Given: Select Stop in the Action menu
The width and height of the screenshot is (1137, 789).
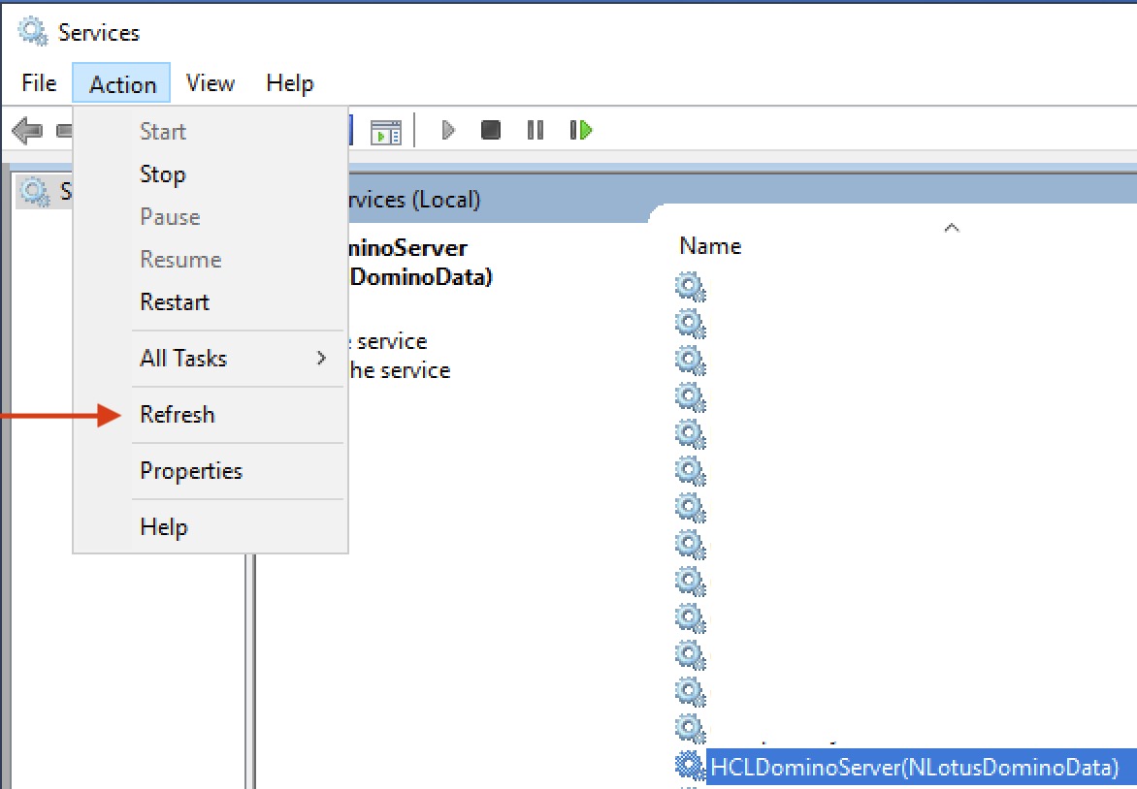Looking at the screenshot, I should point(162,174).
